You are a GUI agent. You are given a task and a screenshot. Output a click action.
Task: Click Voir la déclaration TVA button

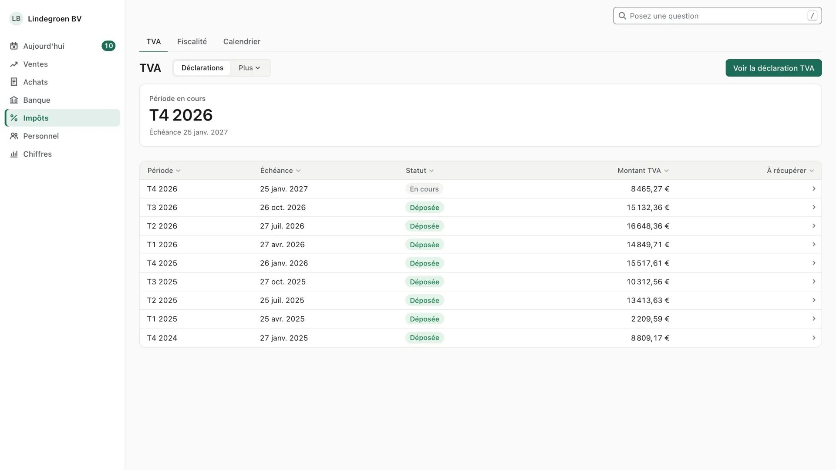click(x=773, y=68)
